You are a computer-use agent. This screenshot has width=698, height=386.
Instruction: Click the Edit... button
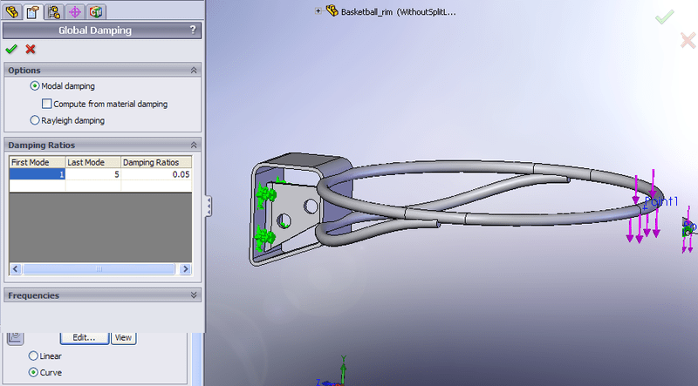pyautogui.click(x=84, y=337)
